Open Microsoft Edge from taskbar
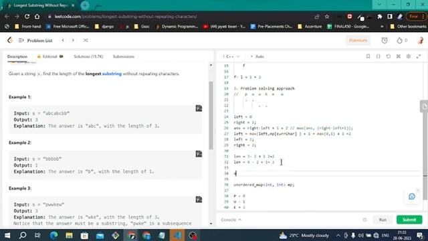The height and width of the screenshot is (241, 428). point(53,235)
